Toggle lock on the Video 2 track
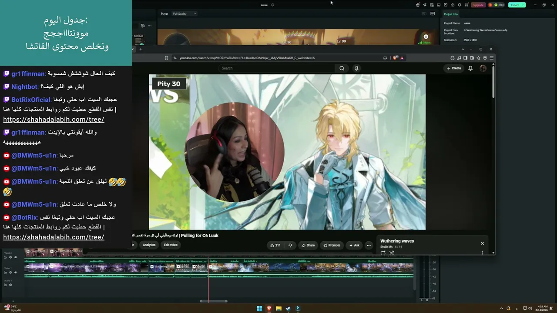 tap(5, 257)
